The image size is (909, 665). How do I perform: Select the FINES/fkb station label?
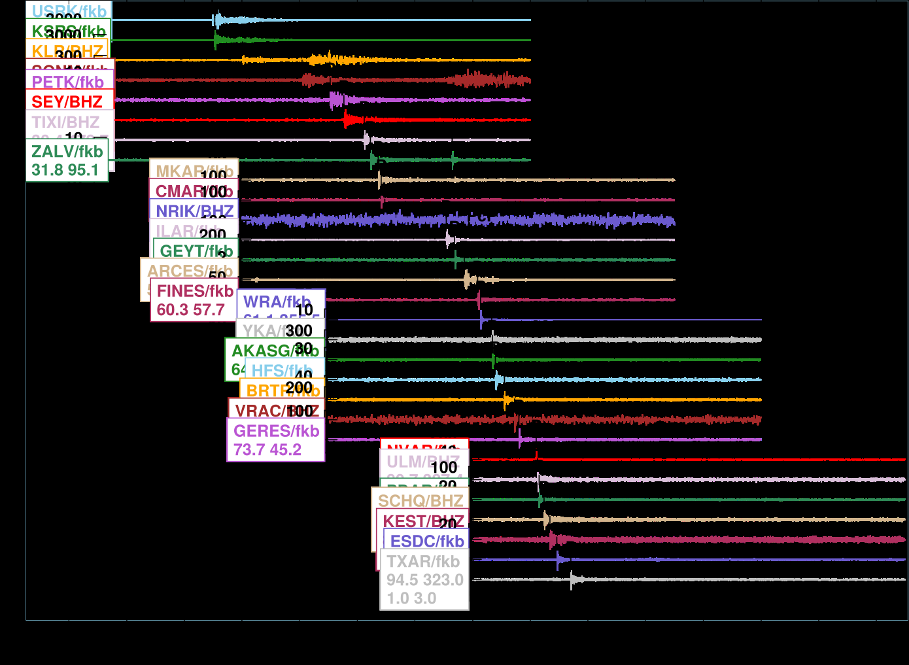tap(195, 291)
